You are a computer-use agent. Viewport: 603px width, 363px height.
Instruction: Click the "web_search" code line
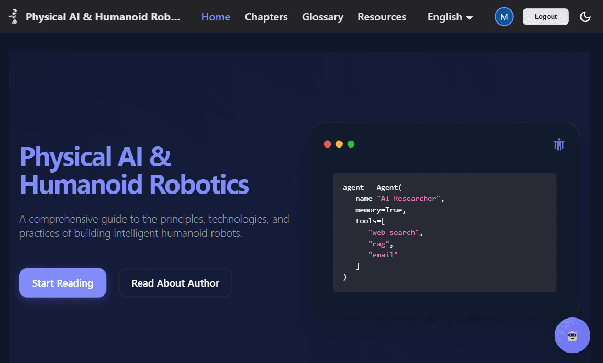pyautogui.click(x=395, y=232)
